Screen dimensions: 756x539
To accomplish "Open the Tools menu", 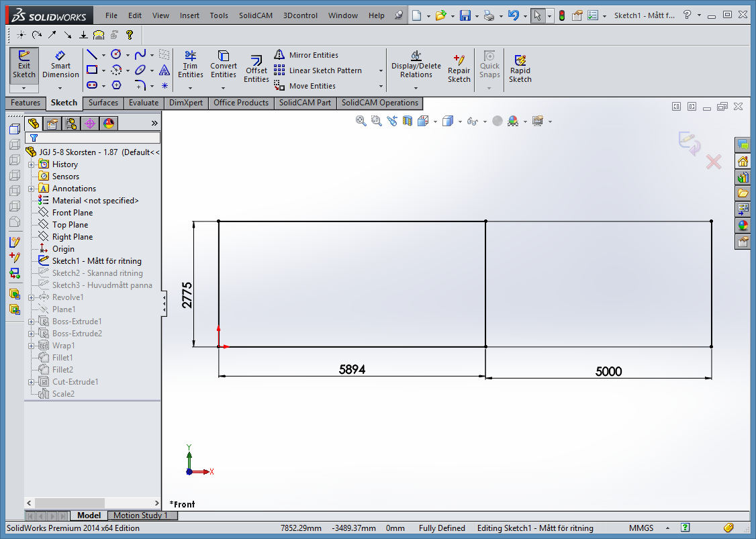I will tap(219, 15).
